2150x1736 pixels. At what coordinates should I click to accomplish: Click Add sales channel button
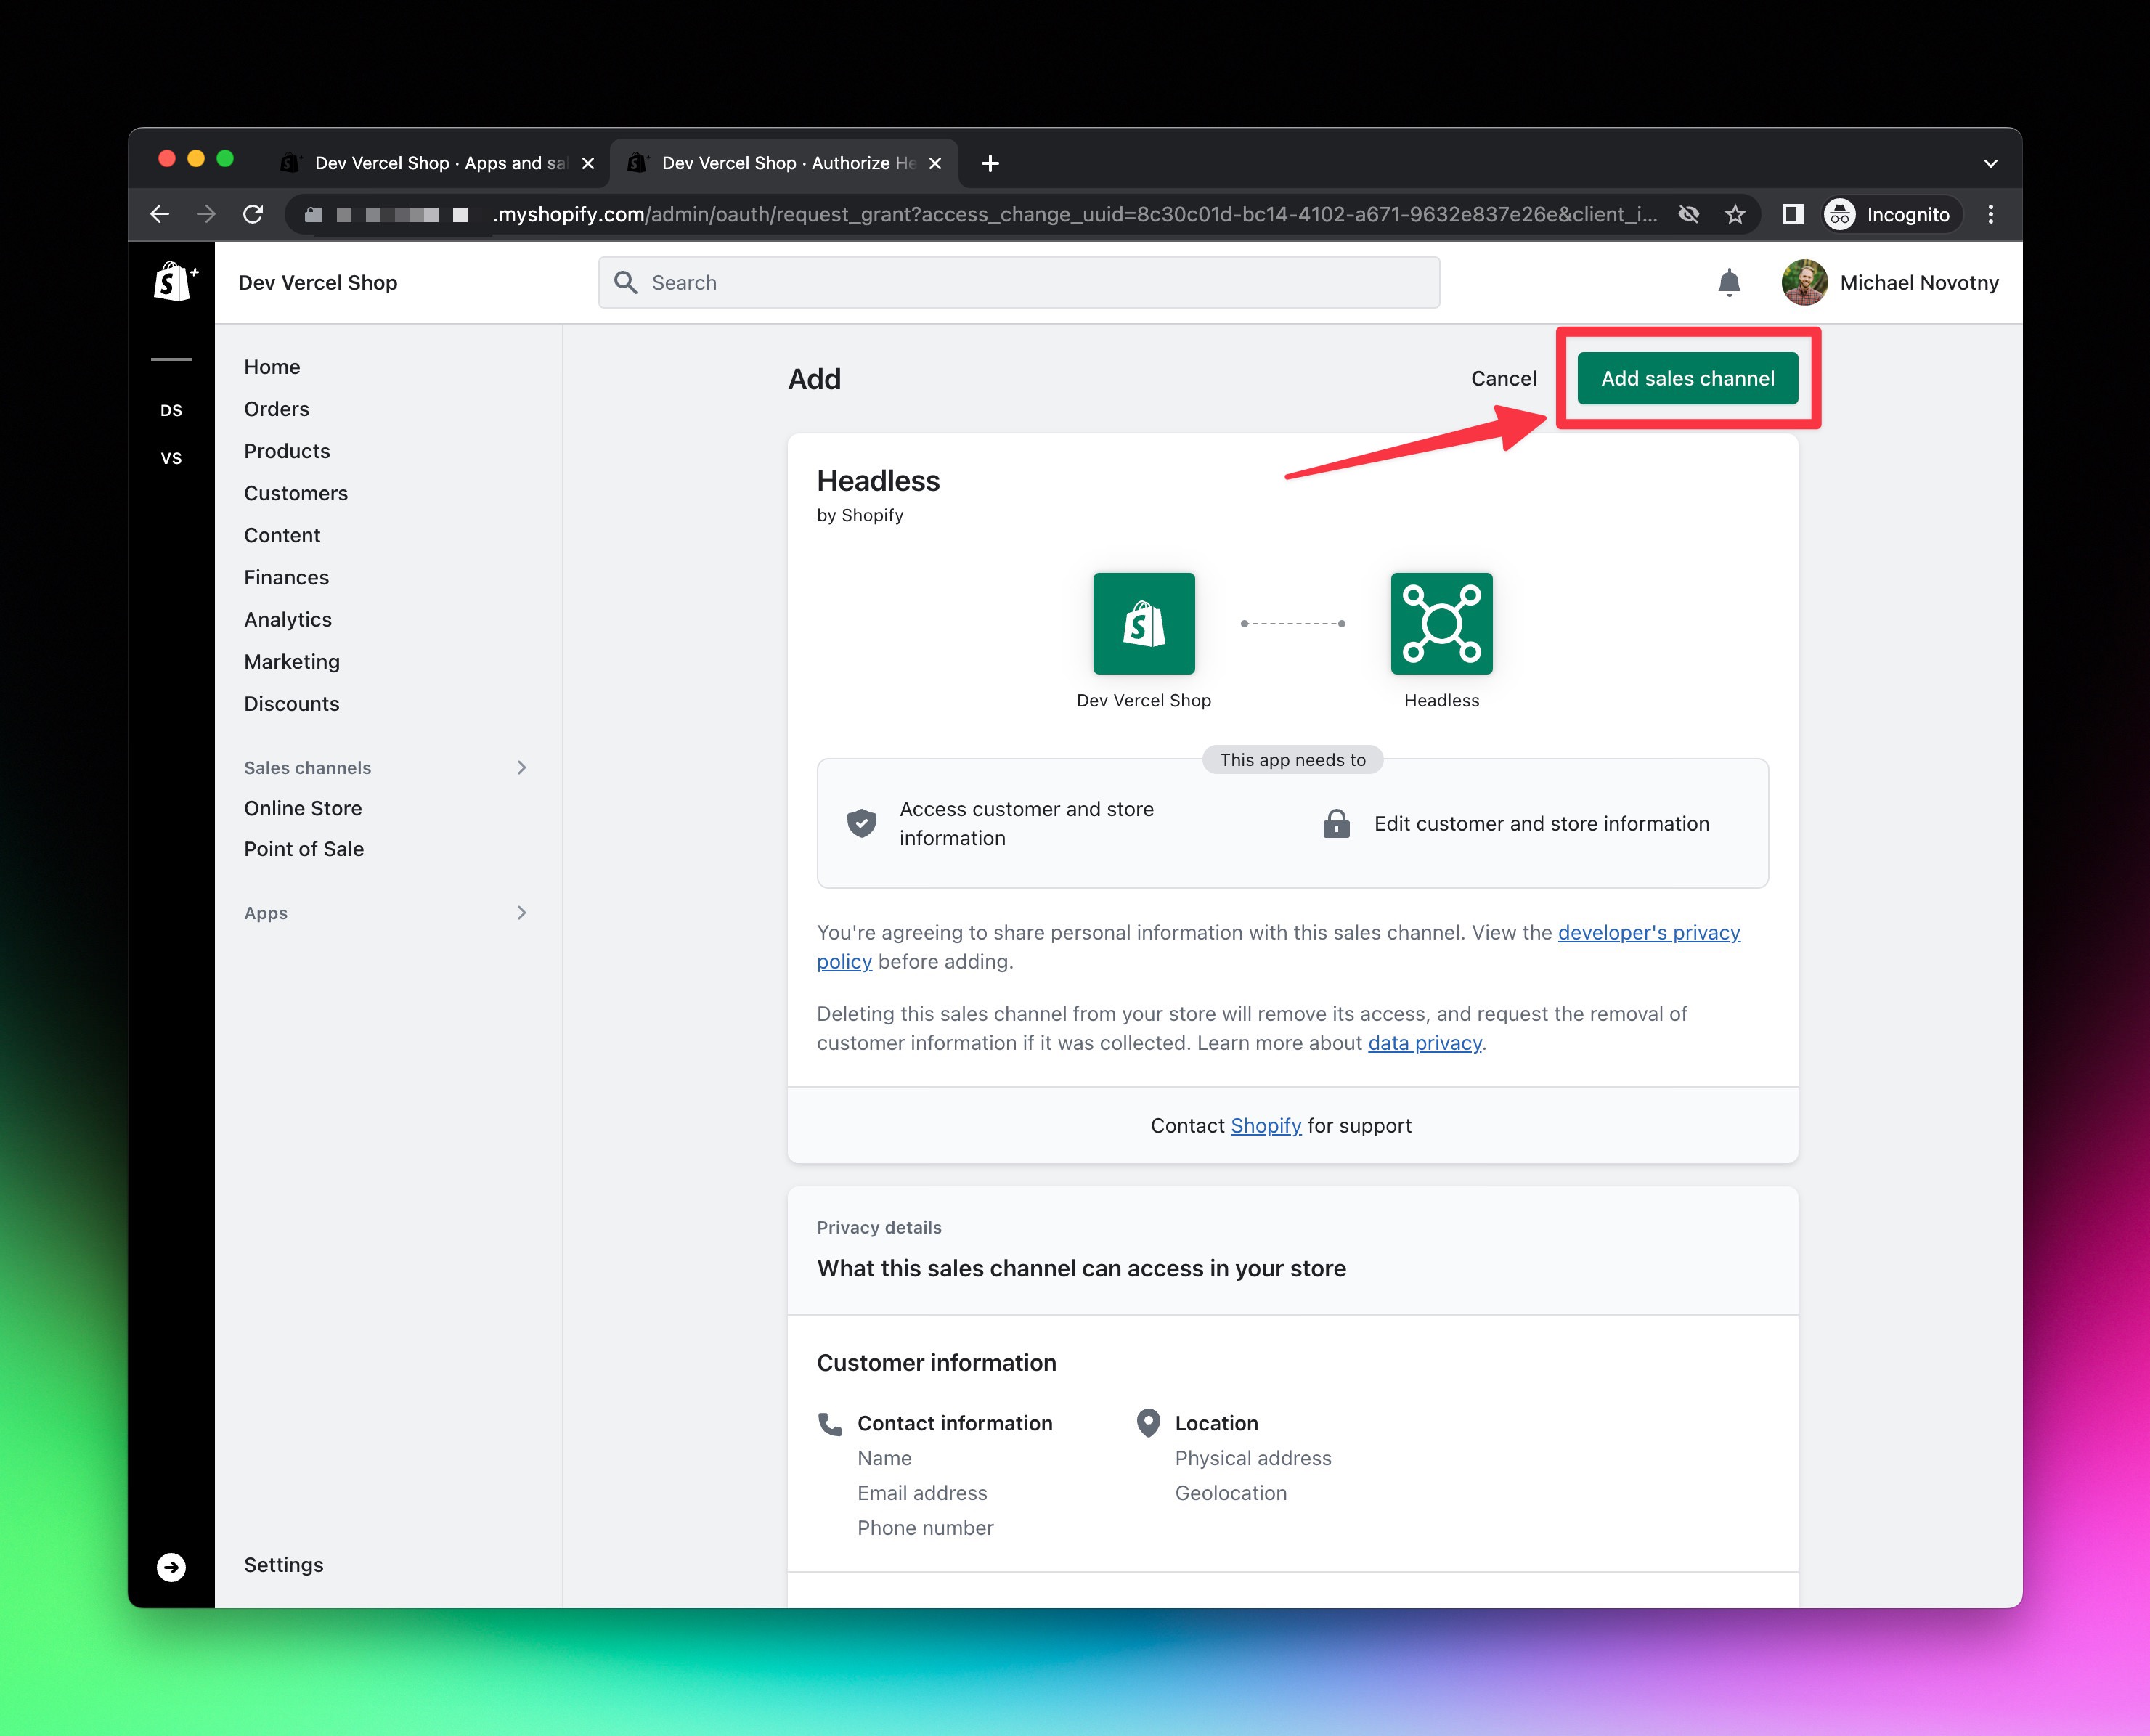click(x=1687, y=378)
